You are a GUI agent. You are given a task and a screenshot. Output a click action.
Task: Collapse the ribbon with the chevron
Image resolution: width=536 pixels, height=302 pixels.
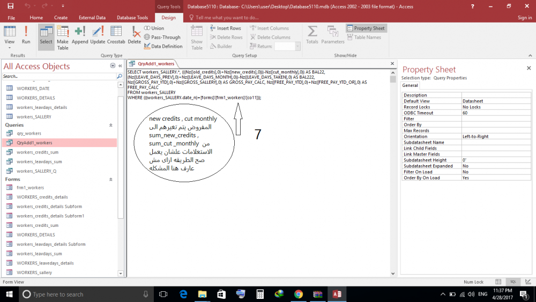[530, 55]
